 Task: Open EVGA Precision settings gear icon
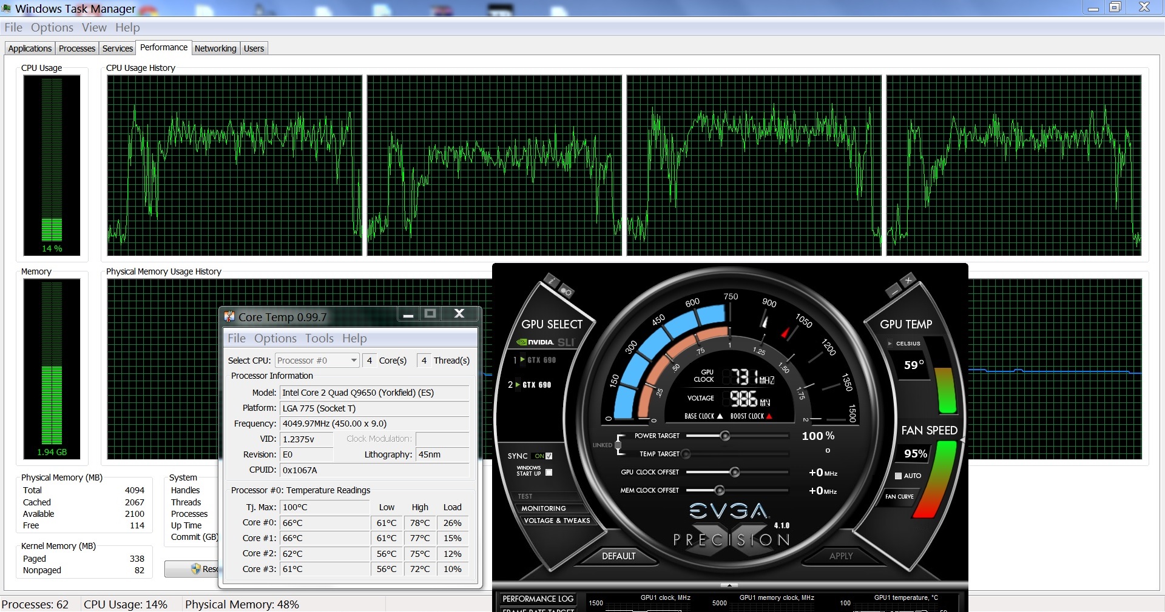point(566,291)
